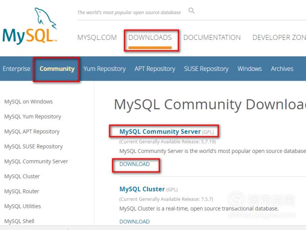Select APT Repository in the blue bar
The height and width of the screenshot is (230, 306).
(x=155, y=69)
